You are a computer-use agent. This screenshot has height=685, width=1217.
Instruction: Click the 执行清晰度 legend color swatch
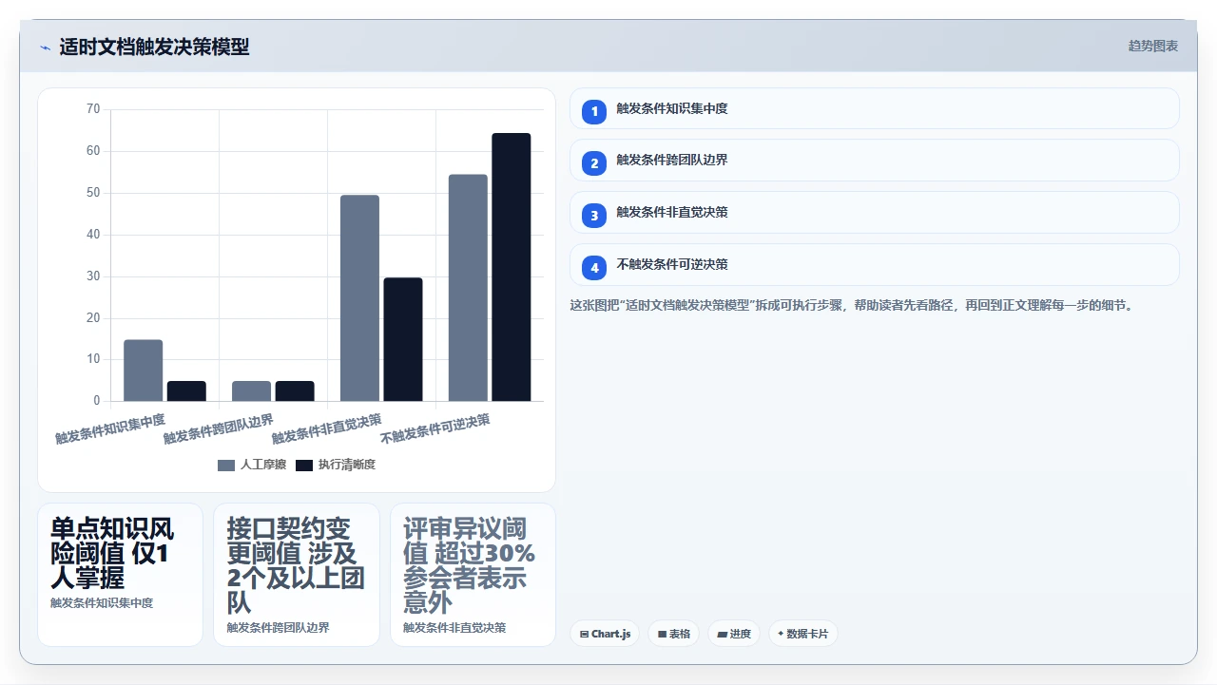point(304,465)
